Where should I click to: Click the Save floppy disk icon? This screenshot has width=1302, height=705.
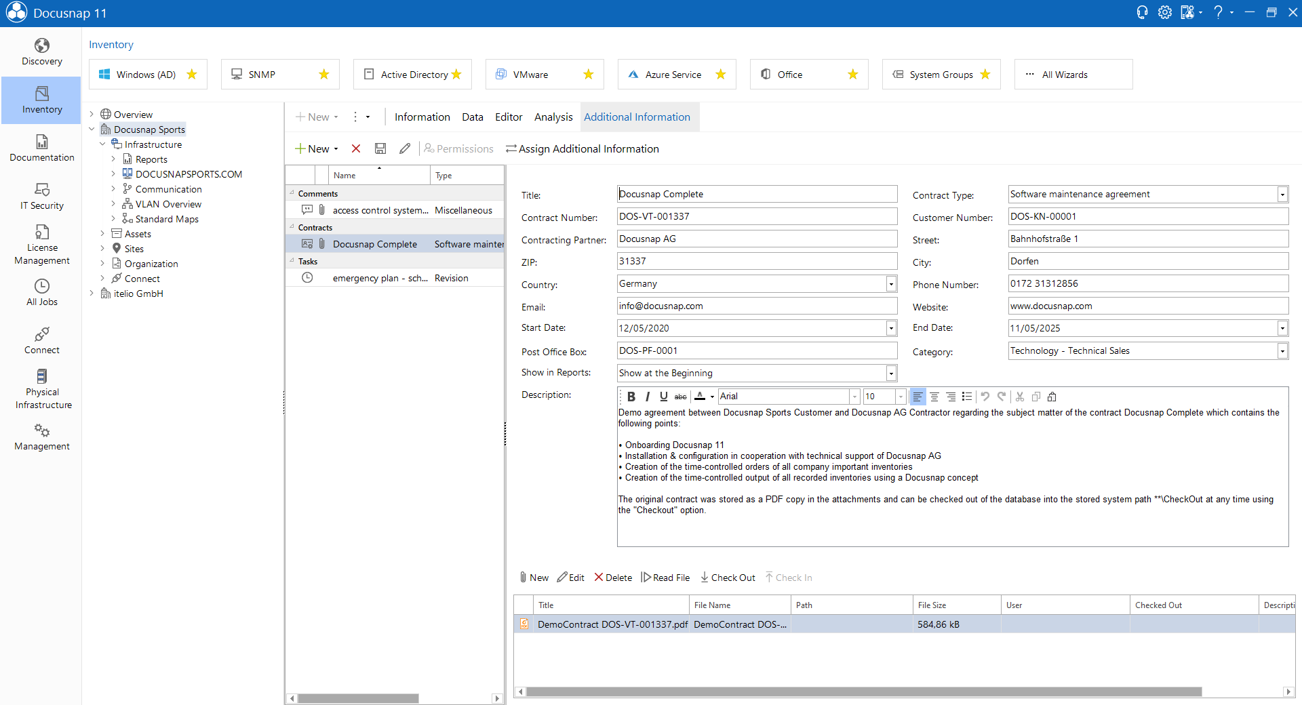[x=380, y=148]
